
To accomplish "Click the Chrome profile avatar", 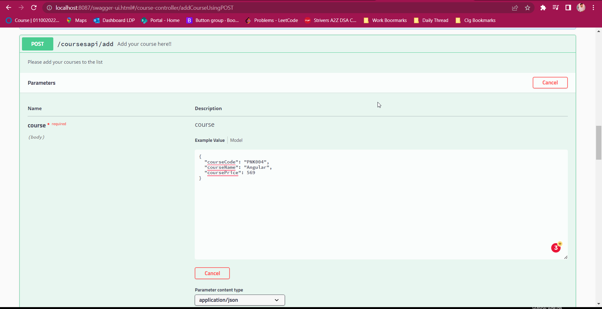I will coord(581,8).
